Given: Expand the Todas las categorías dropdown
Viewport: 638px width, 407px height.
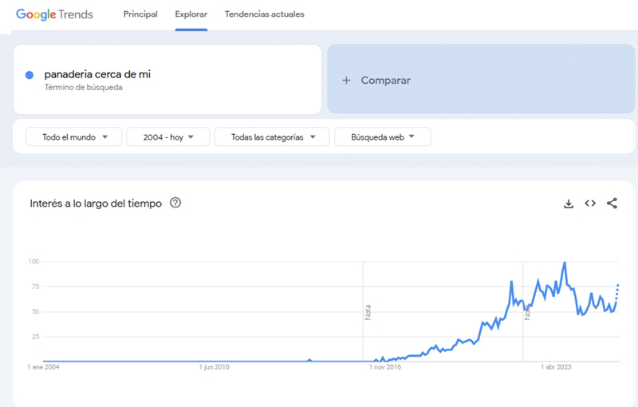Looking at the screenshot, I should [271, 137].
